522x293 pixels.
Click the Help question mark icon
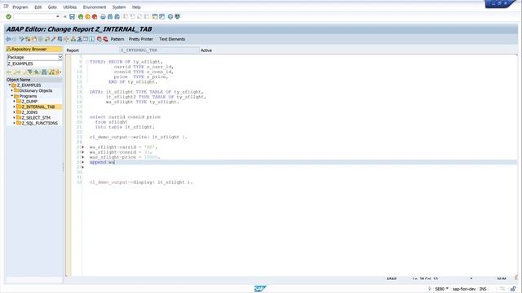pyautogui.click(x=170, y=16)
